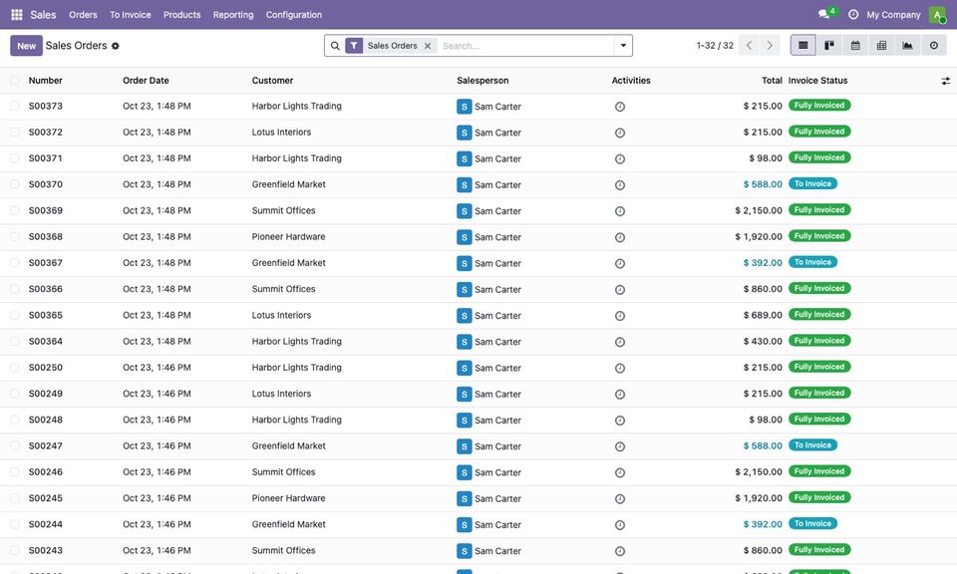Open the To Invoice menu
This screenshot has height=574, width=957.
tap(130, 15)
